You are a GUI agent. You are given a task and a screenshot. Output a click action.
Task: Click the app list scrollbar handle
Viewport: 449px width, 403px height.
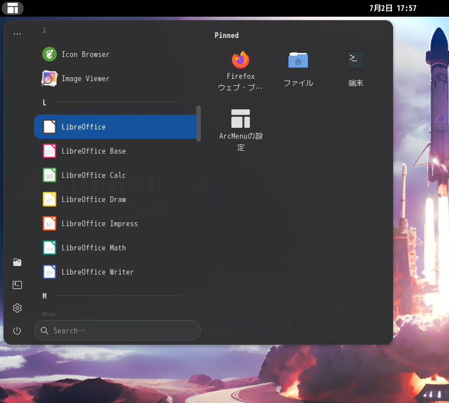pos(199,123)
